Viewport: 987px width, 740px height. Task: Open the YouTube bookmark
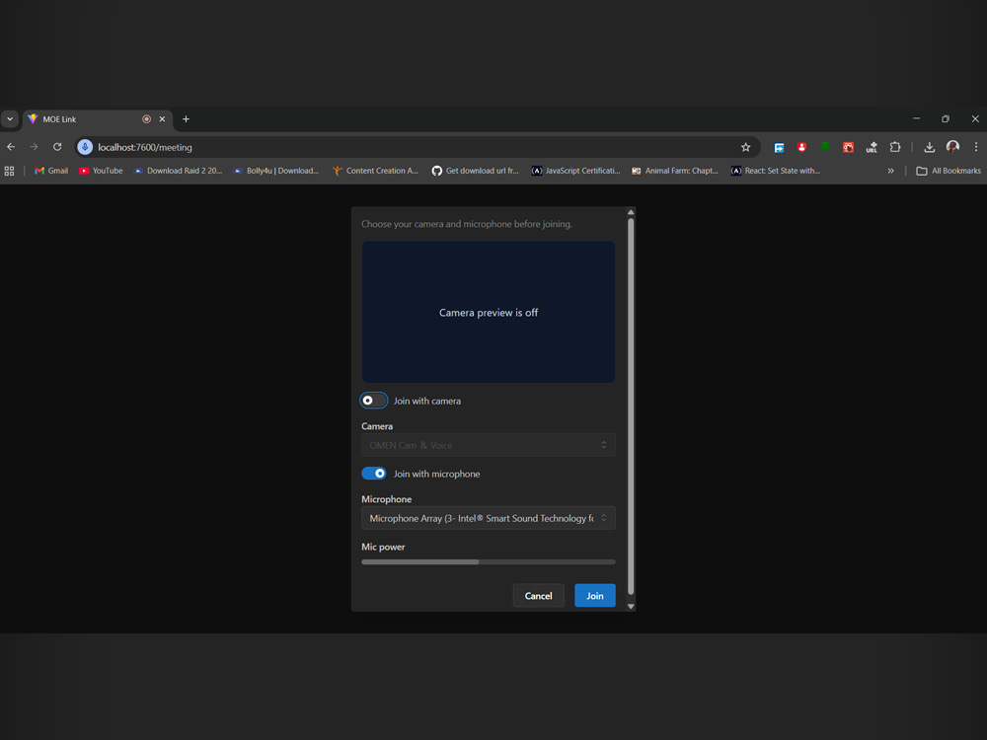[101, 171]
